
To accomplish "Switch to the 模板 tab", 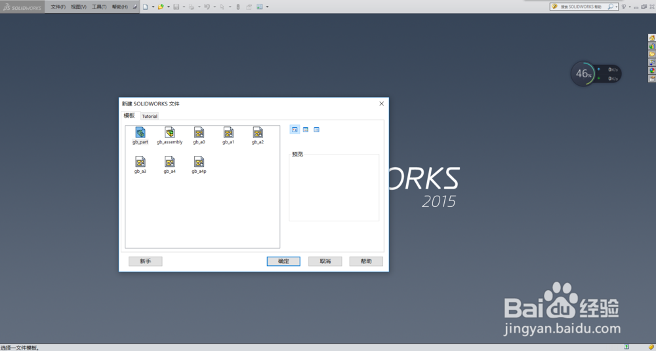I will [x=129, y=115].
